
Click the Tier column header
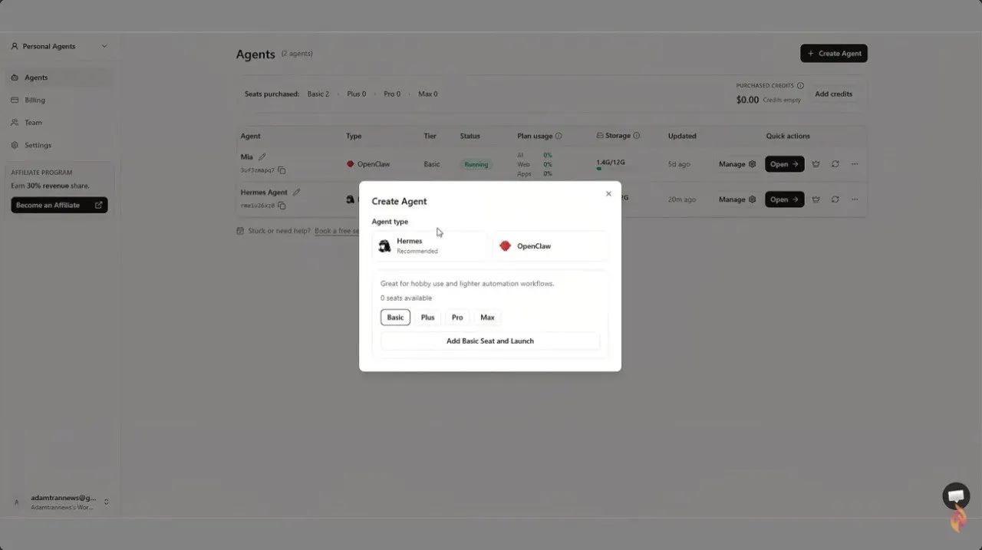[x=430, y=136]
